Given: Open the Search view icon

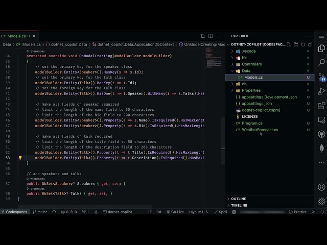Looking at the screenshot, I should tap(321, 62).
